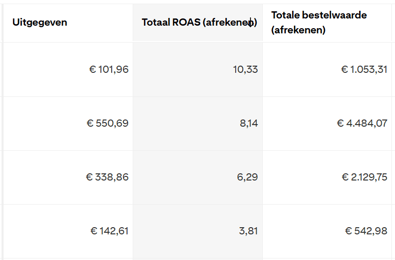395x260 pixels.
Task: Click the partially visible order value cell below € 542,98
Action: [328, 259]
